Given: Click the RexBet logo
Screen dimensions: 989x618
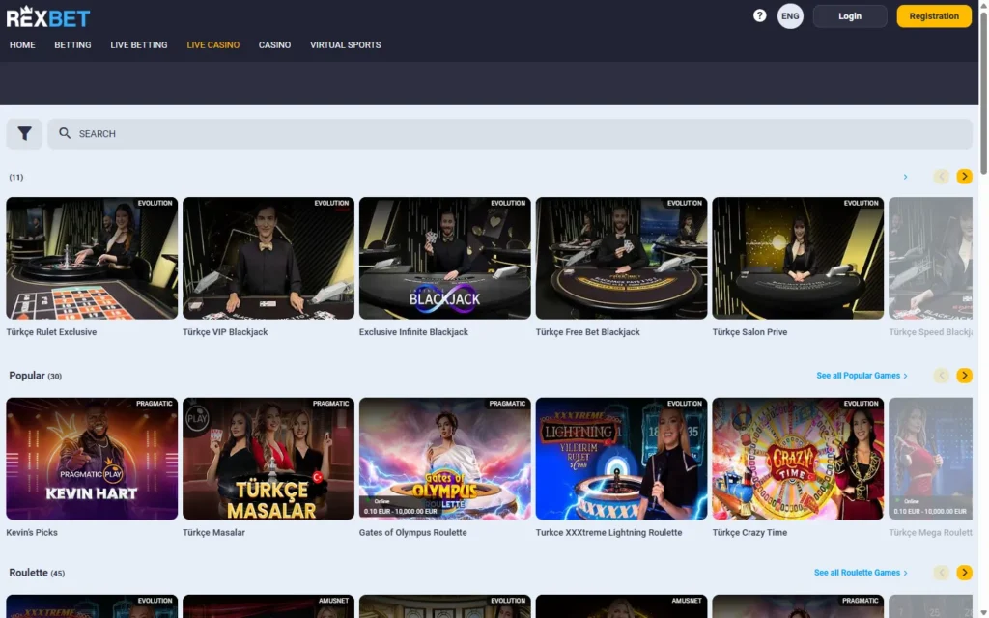Looking at the screenshot, I should coord(48,17).
